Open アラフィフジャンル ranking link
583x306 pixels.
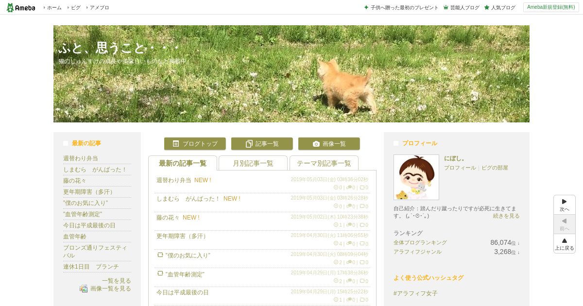point(417,252)
